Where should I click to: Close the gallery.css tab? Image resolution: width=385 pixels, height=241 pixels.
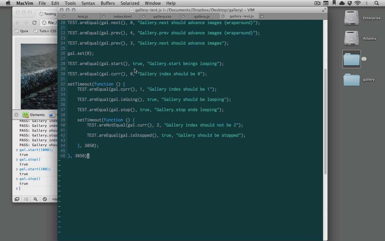(143, 17)
